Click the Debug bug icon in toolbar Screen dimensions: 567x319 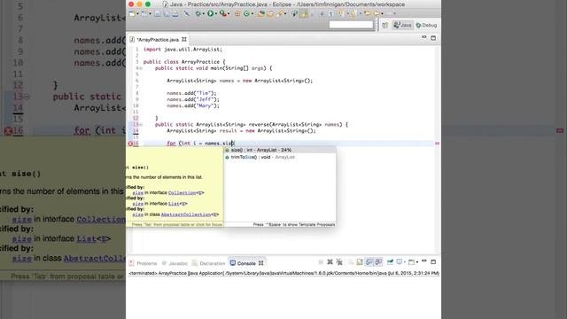pyautogui.click(x=198, y=14)
